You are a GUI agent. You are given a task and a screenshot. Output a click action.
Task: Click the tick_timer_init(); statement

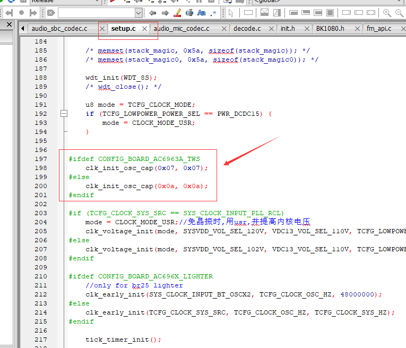pyautogui.click(x=123, y=339)
